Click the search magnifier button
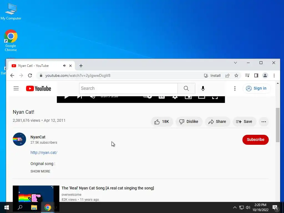This screenshot has width=284, height=213. (x=186, y=88)
